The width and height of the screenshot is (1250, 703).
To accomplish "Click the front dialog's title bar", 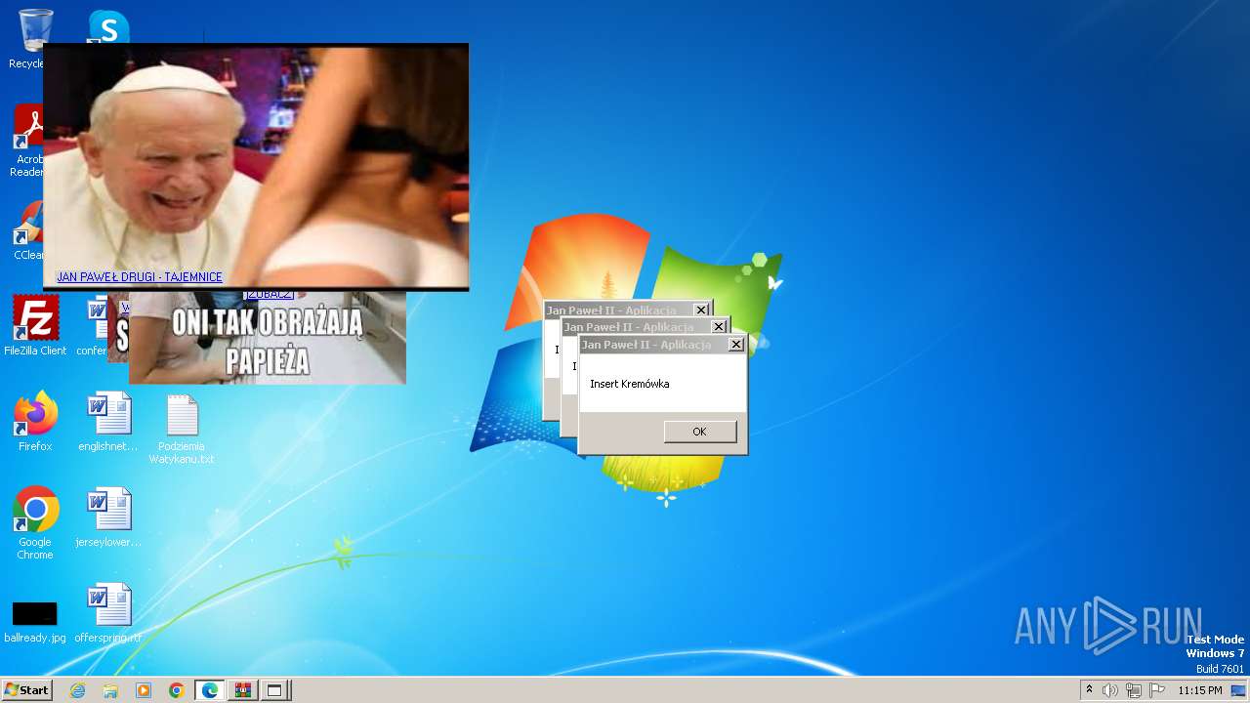I will (x=663, y=345).
